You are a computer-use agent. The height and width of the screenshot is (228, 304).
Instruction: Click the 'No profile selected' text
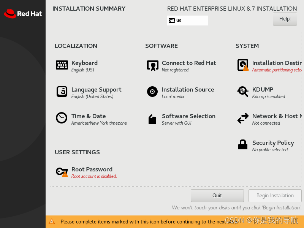pyautogui.click(x=270, y=150)
